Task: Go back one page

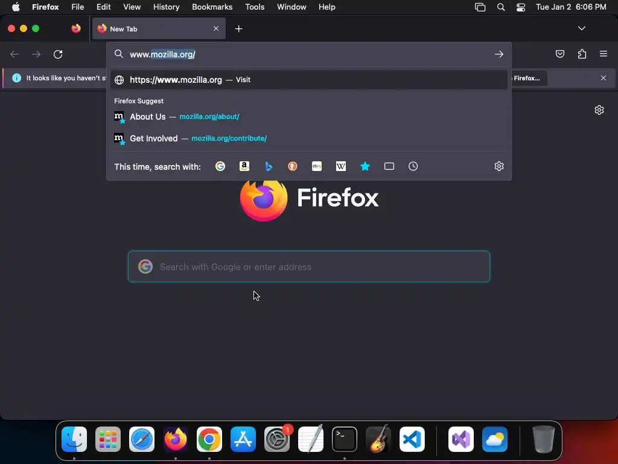Action: [x=14, y=54]
